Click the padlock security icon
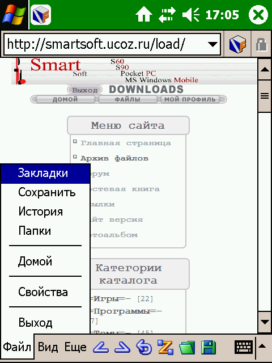 click(x=262, y=44)
